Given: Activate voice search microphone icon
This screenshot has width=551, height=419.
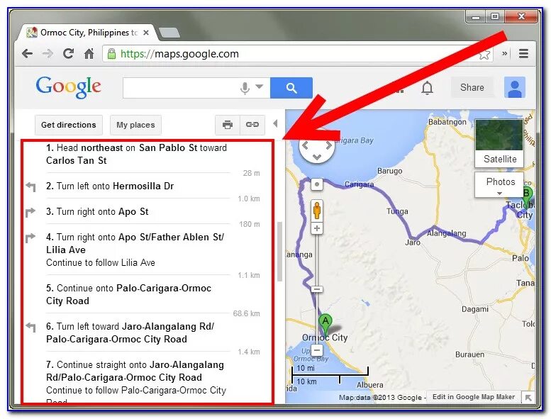Looking at the screenshot, I should tap(245, 88).
